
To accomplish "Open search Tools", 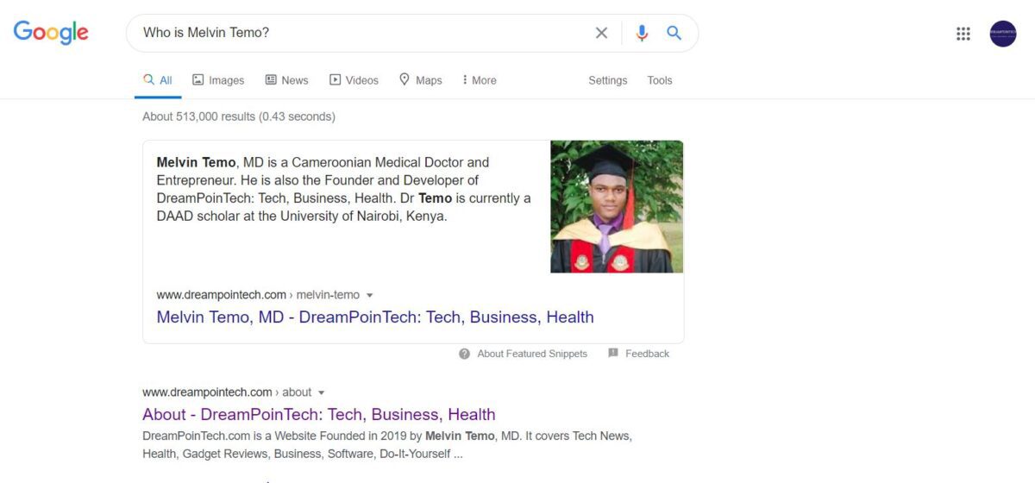I will point(660,80).
